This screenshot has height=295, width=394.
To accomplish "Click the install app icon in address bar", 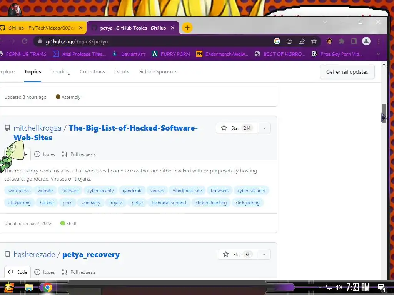I will 289,41.
